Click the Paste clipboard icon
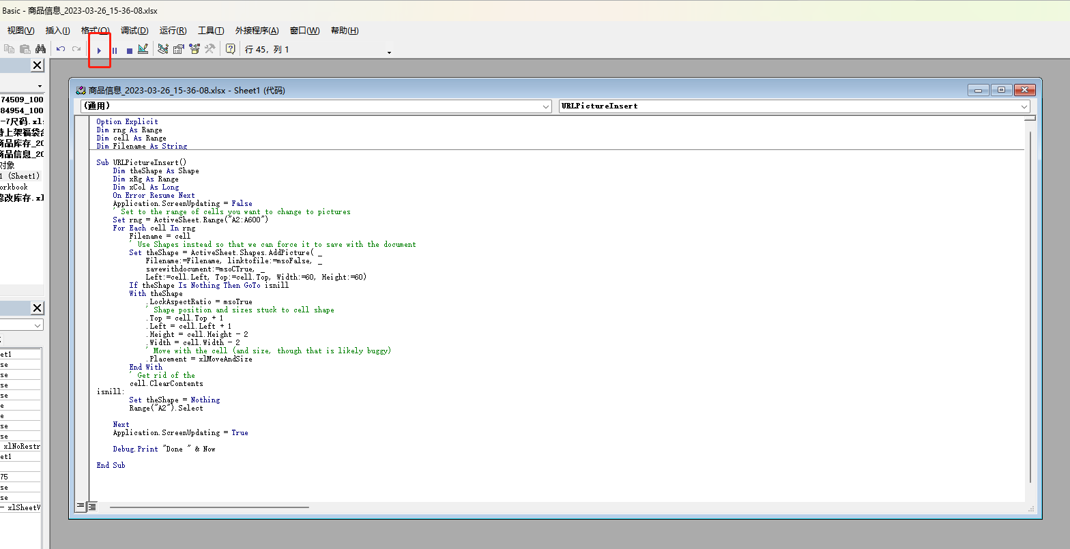Screen dimensions: 1070x549 [x=25, y=49]
